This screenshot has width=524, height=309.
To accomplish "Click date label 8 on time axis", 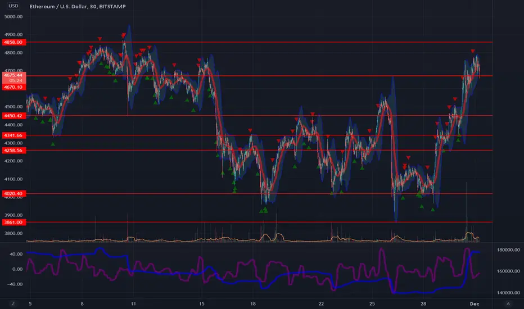I will (82, 303).
